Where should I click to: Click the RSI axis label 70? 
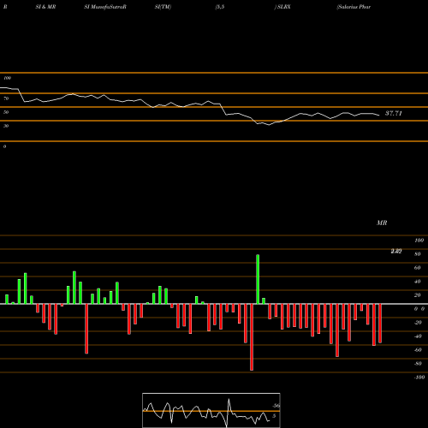(x=6, y=98)
